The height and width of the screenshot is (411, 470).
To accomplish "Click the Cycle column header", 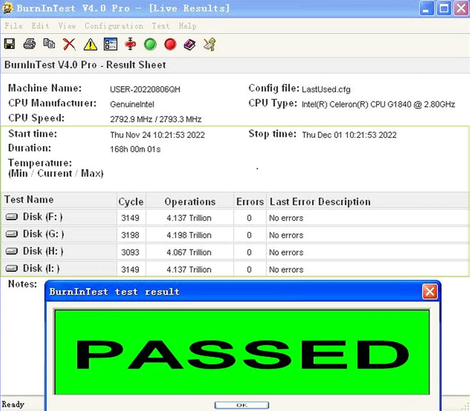I will click(x=131, y=201).
